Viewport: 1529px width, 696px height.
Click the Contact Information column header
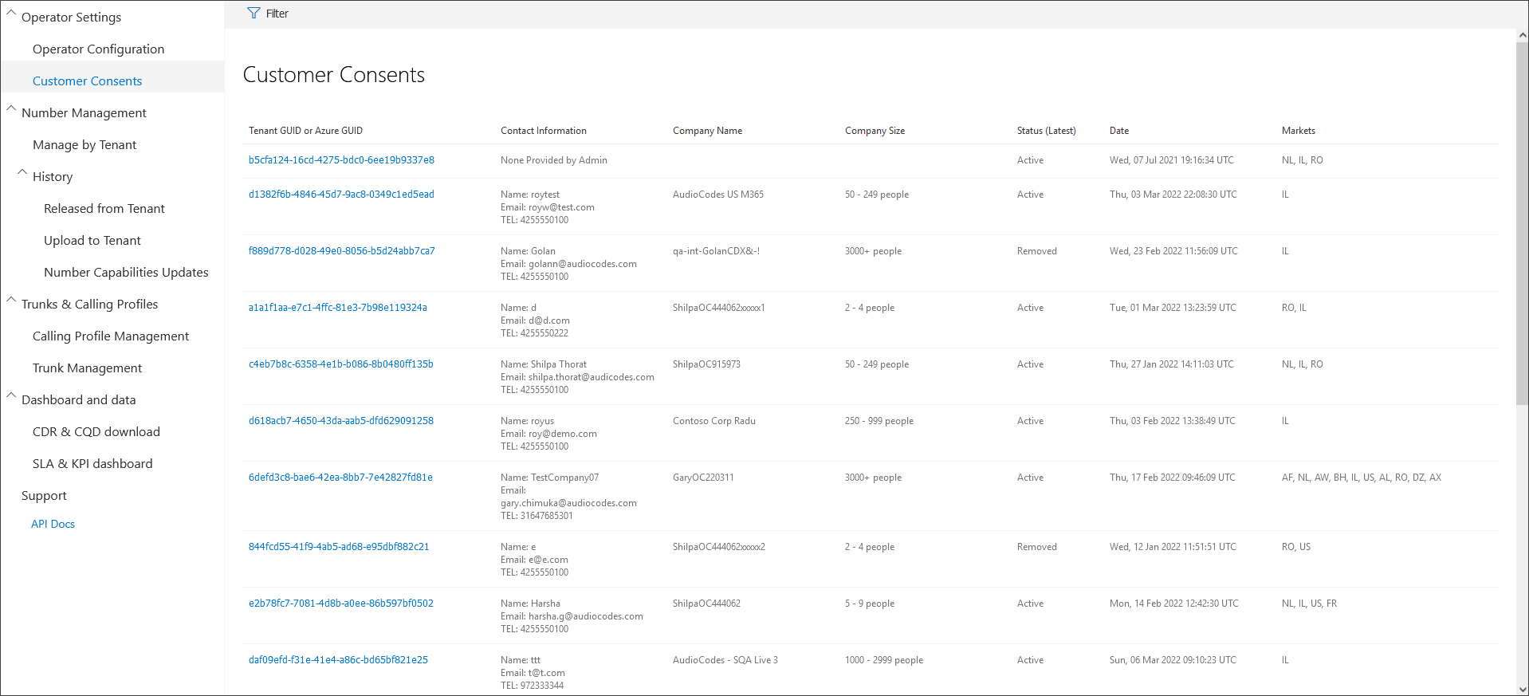pyautogui.click(x=544, y=131)
